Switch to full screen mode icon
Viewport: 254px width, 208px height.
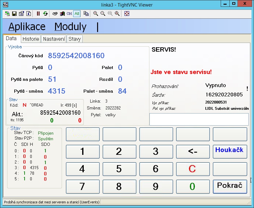coord(127,14)
